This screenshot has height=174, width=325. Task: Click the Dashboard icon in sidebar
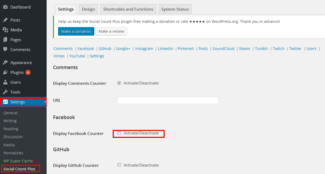[6, 7]
